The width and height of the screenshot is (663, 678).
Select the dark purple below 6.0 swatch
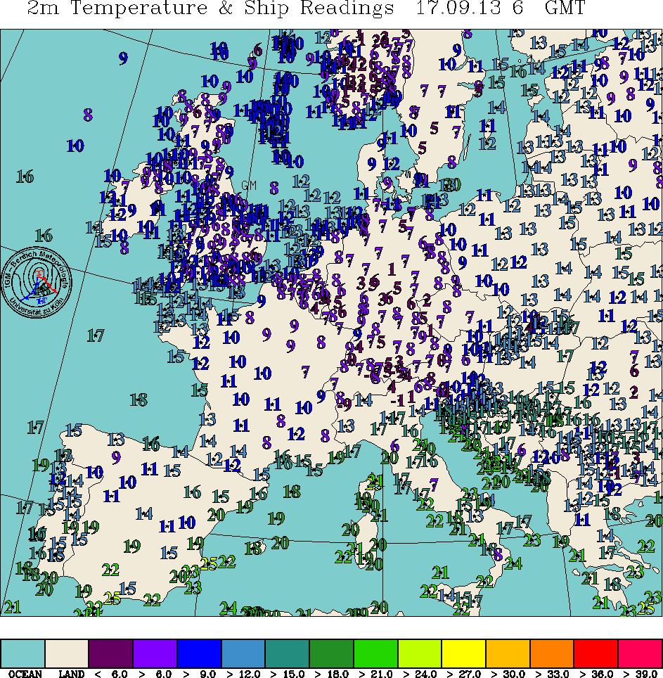111,653
